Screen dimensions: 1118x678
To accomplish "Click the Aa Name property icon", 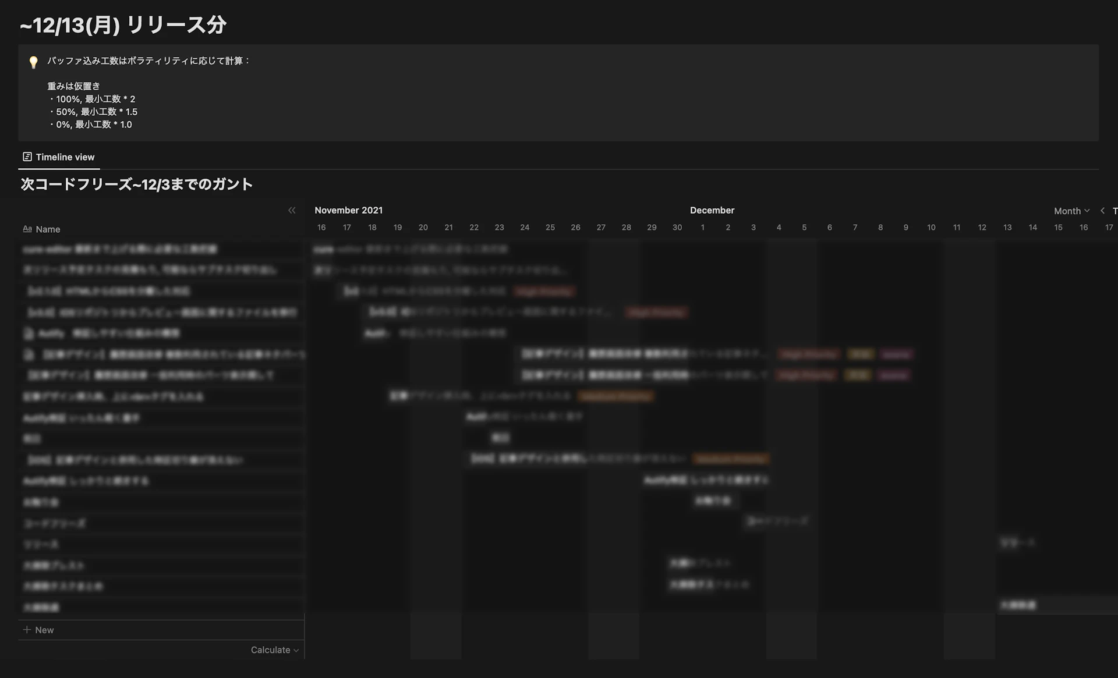I will tap(27, 229).
